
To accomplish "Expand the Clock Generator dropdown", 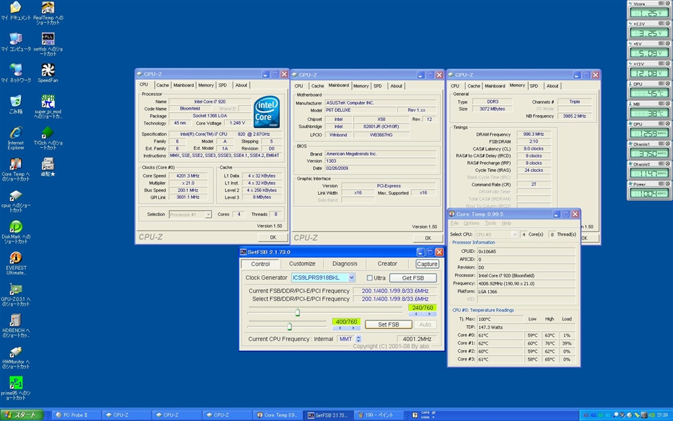I will tap(352, 278).
